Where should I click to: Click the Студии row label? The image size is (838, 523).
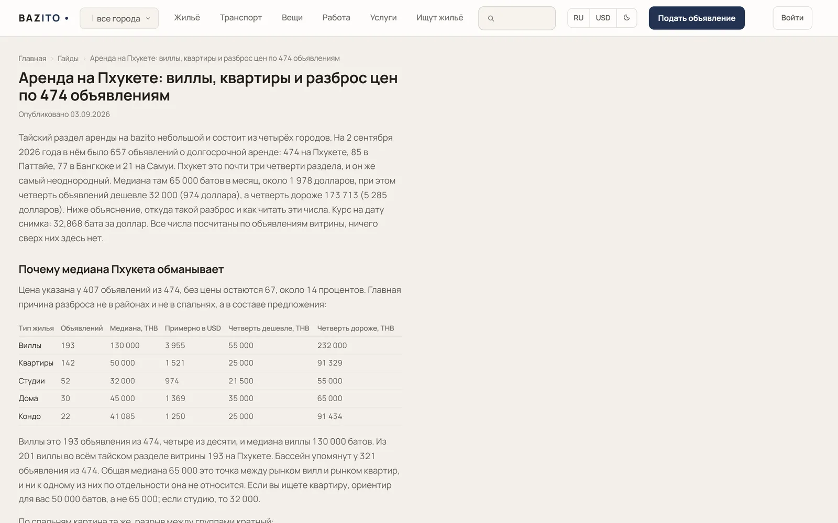pyautogui.click(x=31, y=381)
